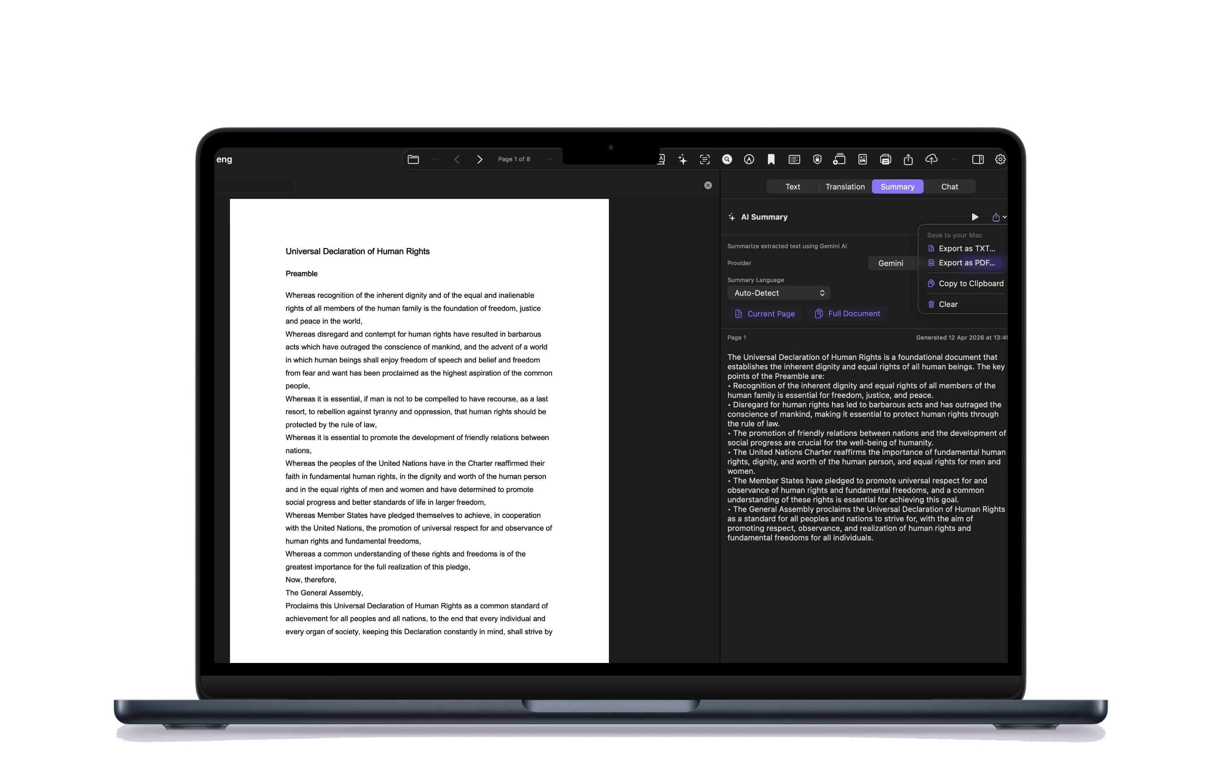Click 'Summarize extracted text using Gemini AI' description
The width and height of the screenshot is (1222, 763).
click(x=787, y=246)
